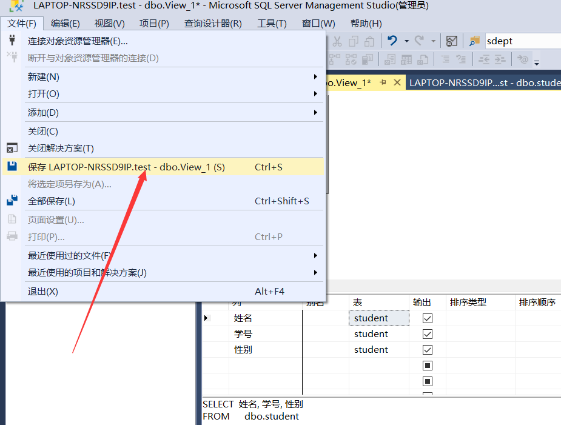
Task: Open the toolbar overflow options arrow
Action: [x=537, y=62]
